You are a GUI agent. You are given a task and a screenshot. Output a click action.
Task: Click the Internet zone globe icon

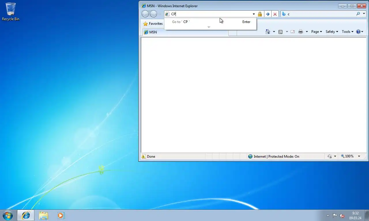tap(250, 156)
